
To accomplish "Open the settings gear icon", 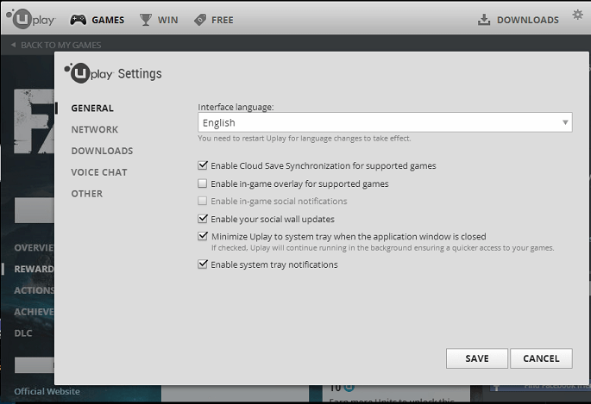I will (x=577, y=15).
